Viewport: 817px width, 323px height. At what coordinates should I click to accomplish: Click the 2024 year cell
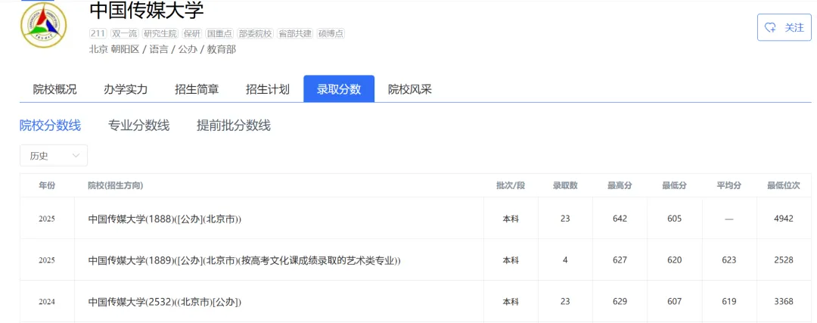47,302
